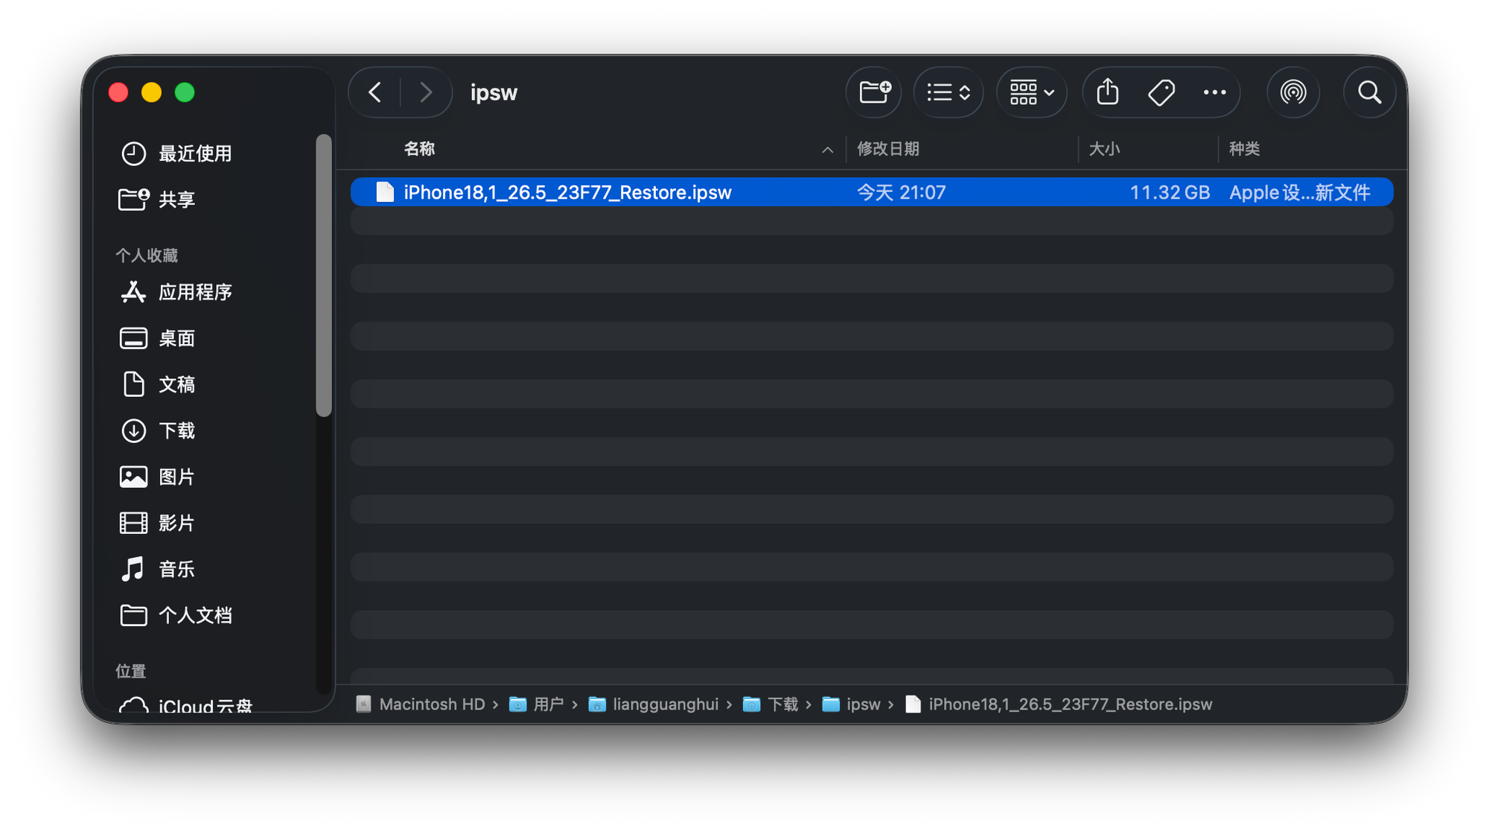Sort by the 修改日期 column header
Viewport: 1489px width, 831px height.
(x=887, y=149)
